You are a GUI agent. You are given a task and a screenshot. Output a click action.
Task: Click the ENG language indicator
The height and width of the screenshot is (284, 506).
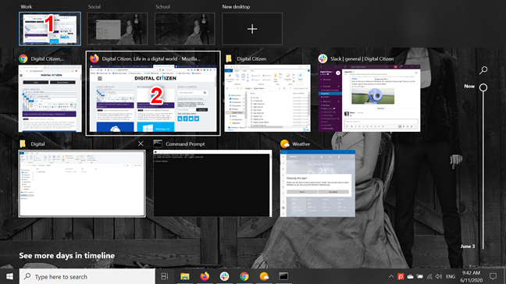click(451, 276)
